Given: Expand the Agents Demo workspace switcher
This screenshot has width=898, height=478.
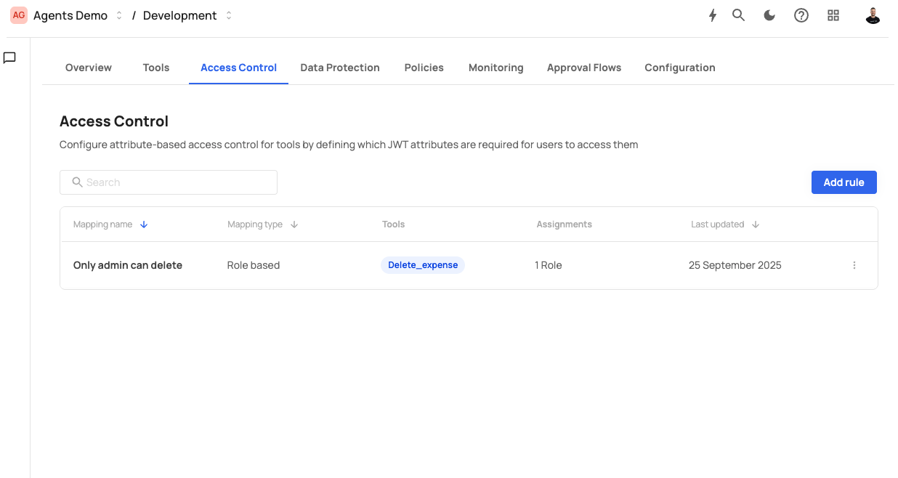Looking at the screenshot, I should point(119,15).
